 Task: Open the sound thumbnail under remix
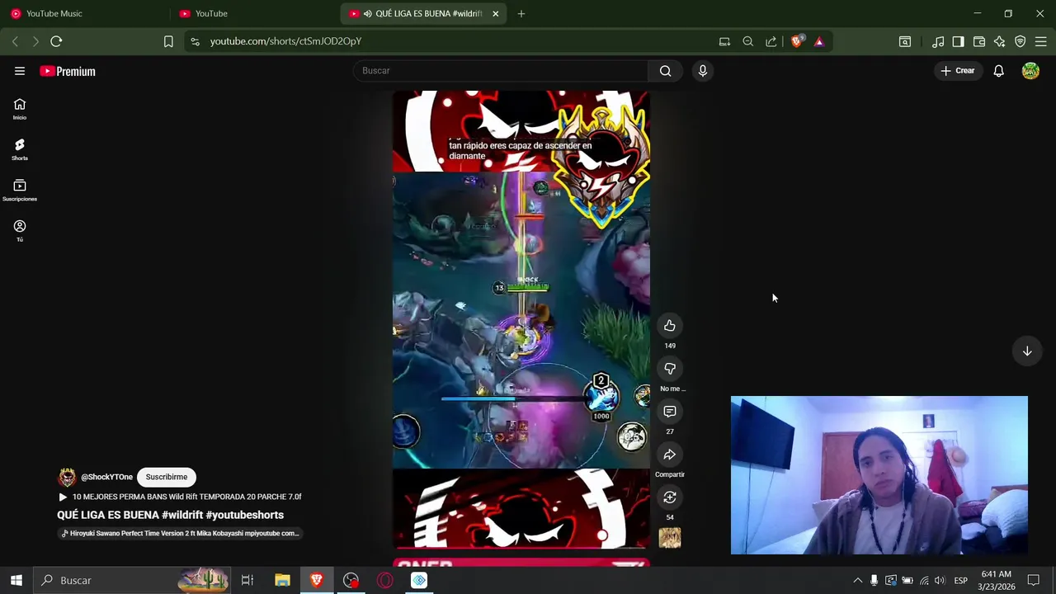pos(670,538)
